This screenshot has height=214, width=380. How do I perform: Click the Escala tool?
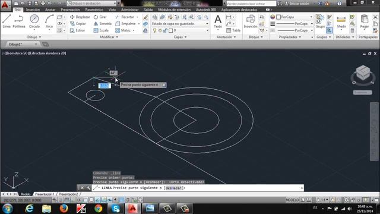tap(101, 30)
